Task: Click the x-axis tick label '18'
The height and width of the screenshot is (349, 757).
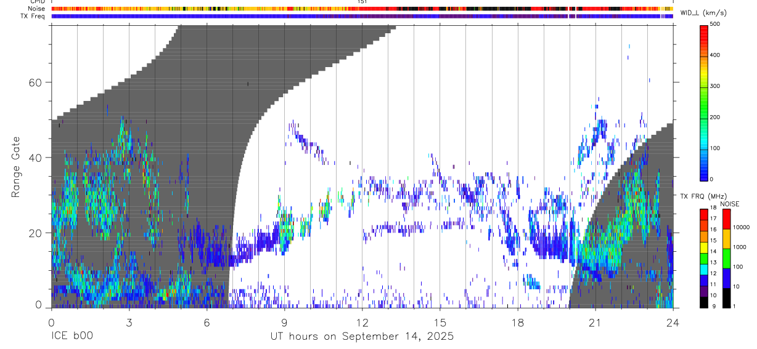Action: [518, 322]
